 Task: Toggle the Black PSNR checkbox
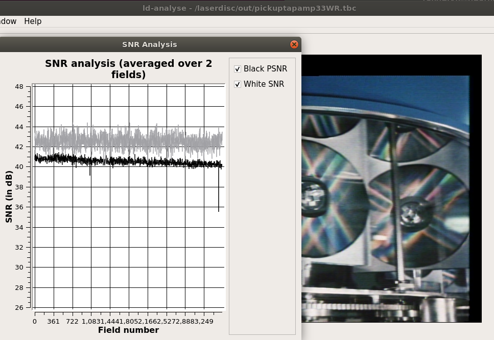(x=238, y=69)
